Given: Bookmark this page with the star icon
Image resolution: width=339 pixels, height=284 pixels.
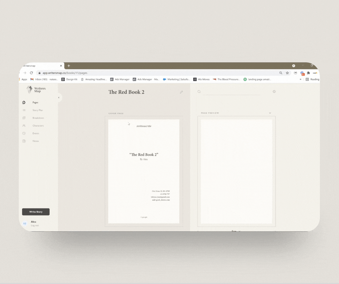Looking at the screenshot, I should tap(287, 72).
